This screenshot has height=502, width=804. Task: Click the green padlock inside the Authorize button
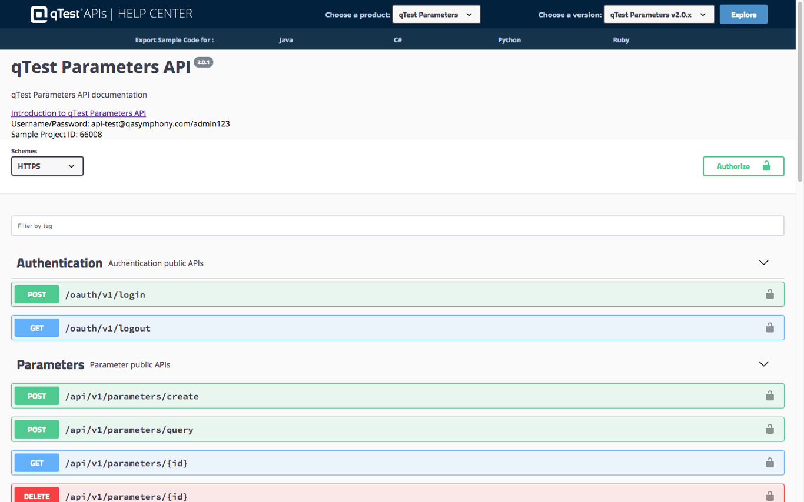coord(766,166)
